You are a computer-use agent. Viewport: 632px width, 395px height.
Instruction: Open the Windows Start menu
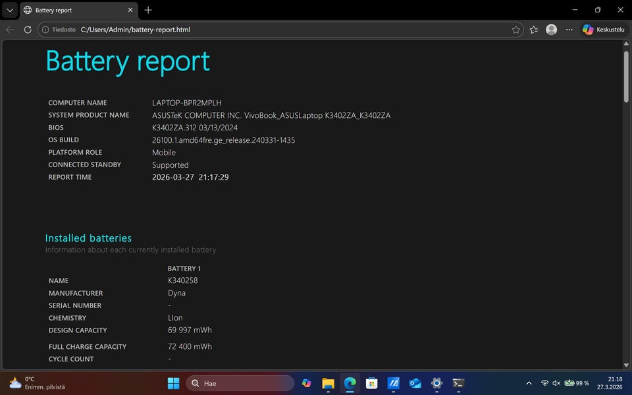pyautogui.click(x=173, y=383)
